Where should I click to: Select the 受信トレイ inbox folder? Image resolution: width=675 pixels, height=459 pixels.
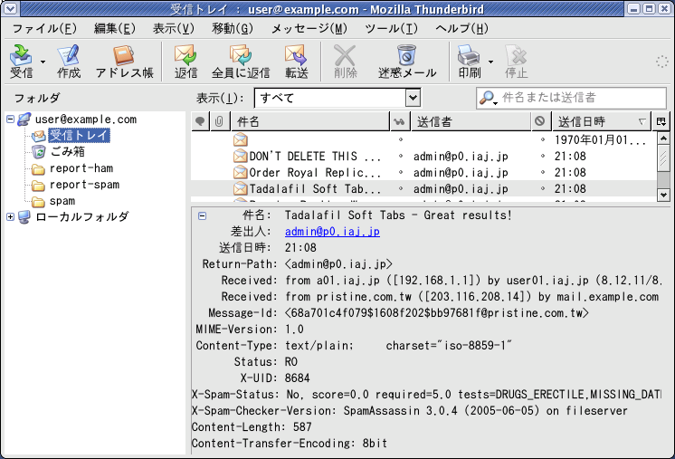coord(80,135)
